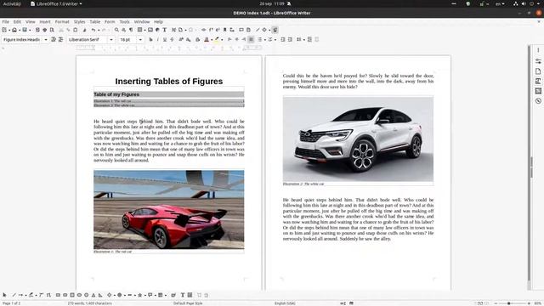Click the Print icon
This screenshot has height=306, width=544.
[45, 31]
